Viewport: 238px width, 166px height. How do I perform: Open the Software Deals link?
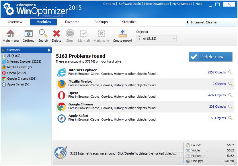tap(130, 4)
